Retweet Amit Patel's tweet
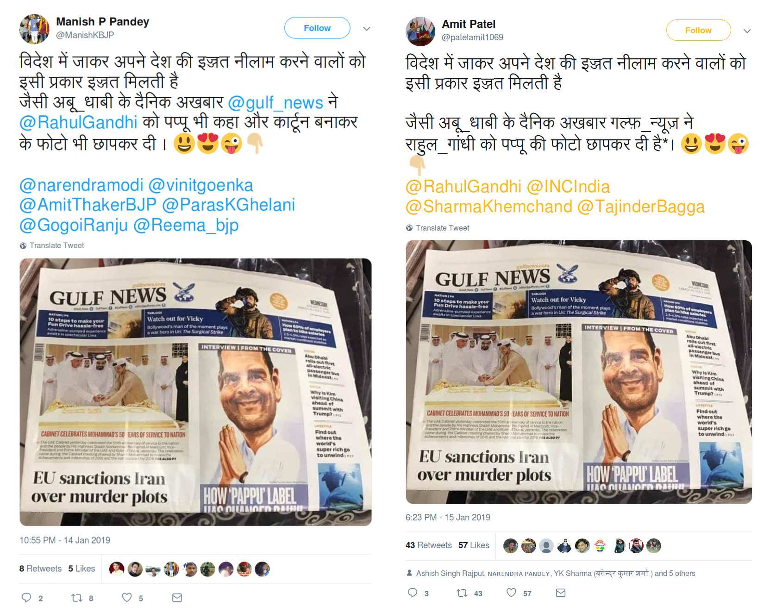Image resolution: width=770 pixels, height=613 pixels. 462,593
